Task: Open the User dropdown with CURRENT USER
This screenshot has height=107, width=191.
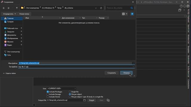Action: point(62,89)
